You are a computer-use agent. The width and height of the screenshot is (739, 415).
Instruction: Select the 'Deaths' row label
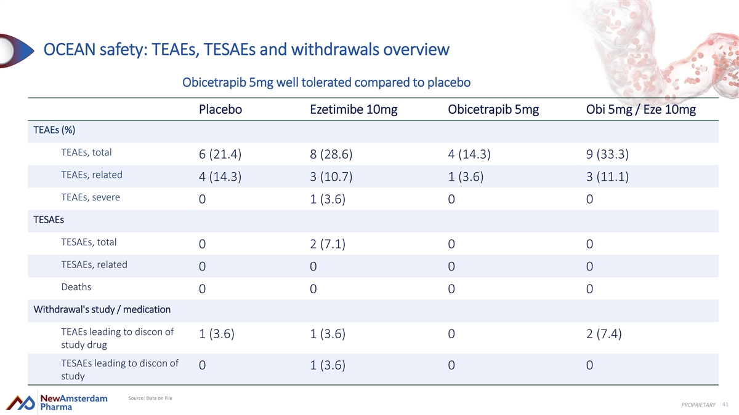(76, 287)
